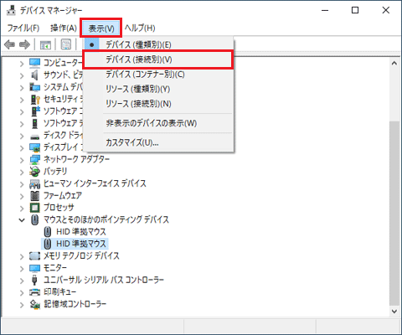The height and width of the screenshot is (335, 402).
Task: Click the コンピューター category icon
Action: [34, 63]
